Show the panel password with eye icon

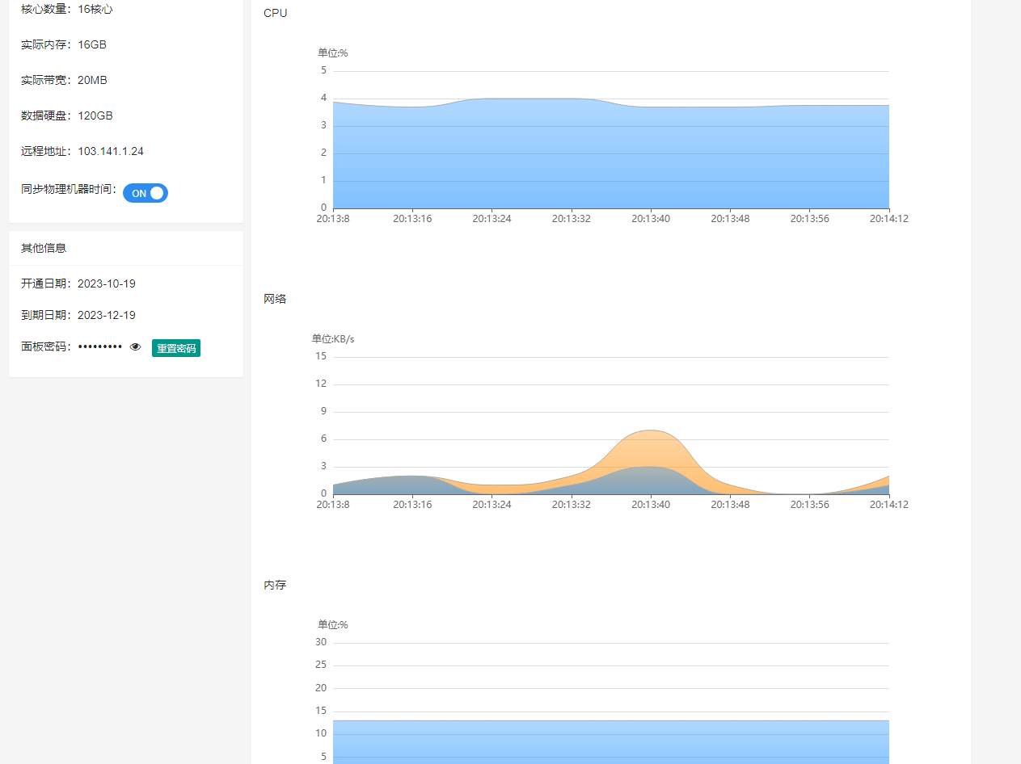(x=135, y=347)
